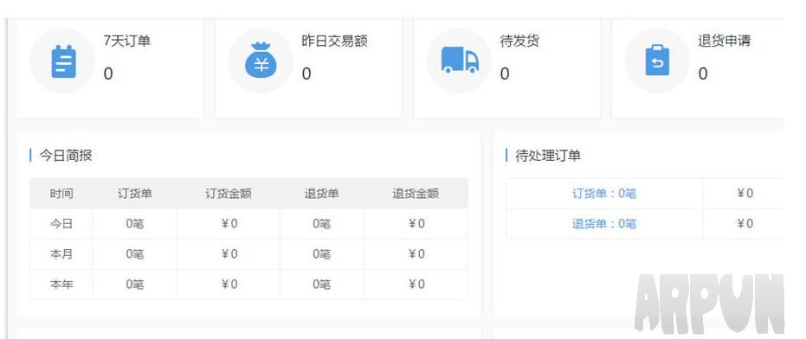
Task: Click 订货金额 value in 本月 row
Action: tap(229, 254)
